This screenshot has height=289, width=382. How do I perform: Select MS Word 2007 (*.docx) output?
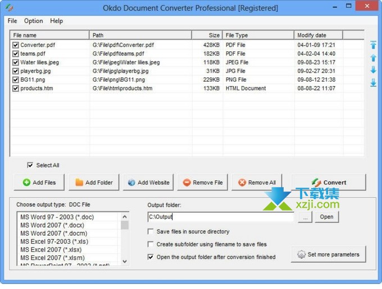tap(52, 225)
